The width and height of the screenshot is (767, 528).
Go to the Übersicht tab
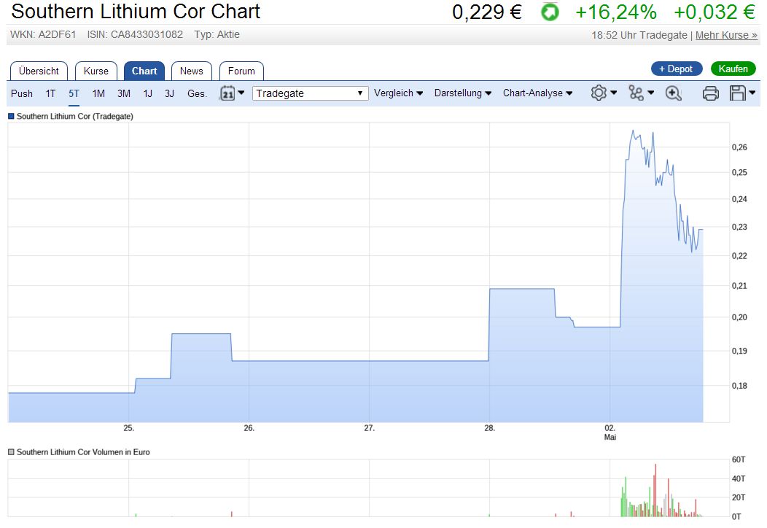(38, 71)
